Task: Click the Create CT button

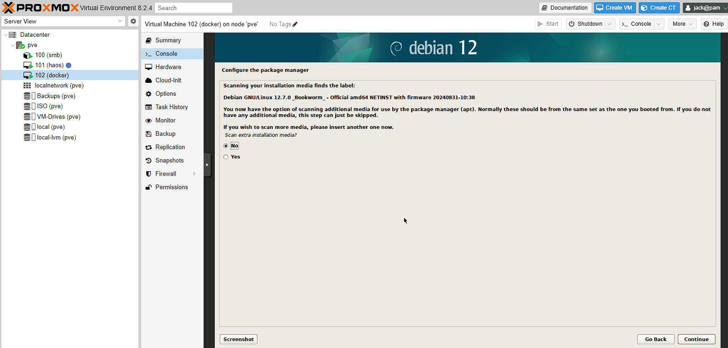Action: (x=659, y=8)
